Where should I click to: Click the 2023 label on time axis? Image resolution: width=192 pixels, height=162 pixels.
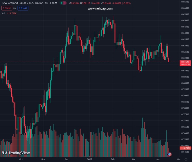90,159
